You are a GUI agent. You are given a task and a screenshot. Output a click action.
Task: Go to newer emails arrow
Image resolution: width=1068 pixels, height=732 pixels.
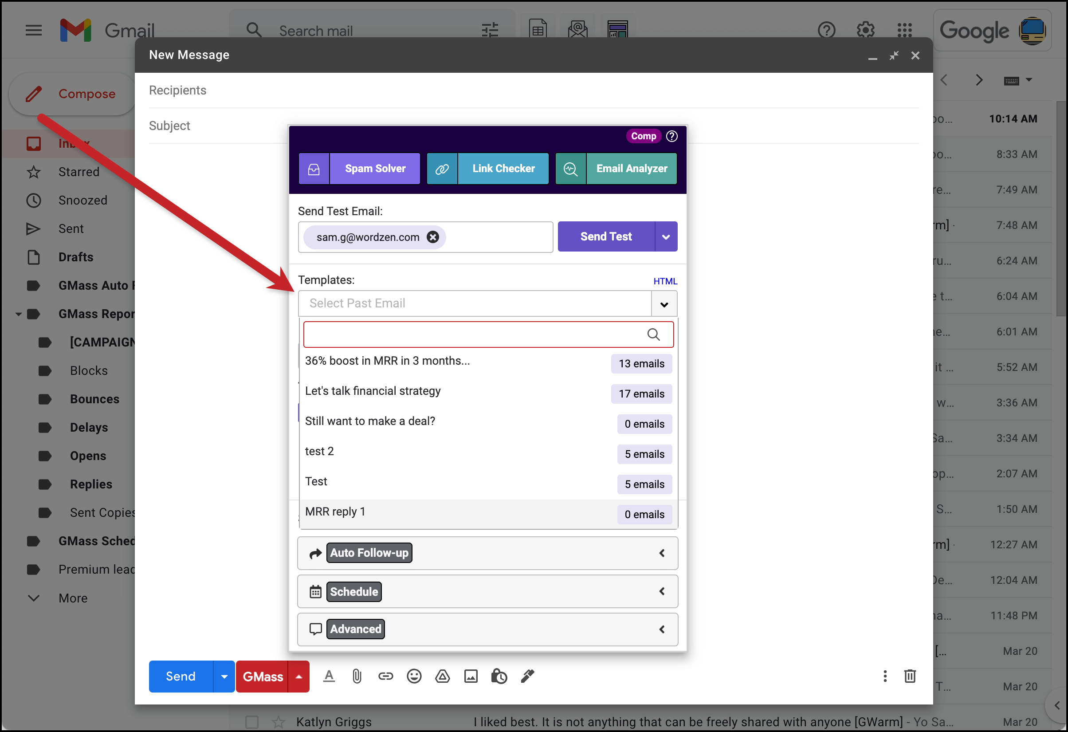pos(943,80)
